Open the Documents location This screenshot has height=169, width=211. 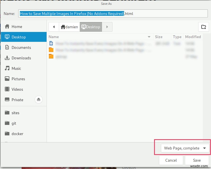tap(24, 47)
